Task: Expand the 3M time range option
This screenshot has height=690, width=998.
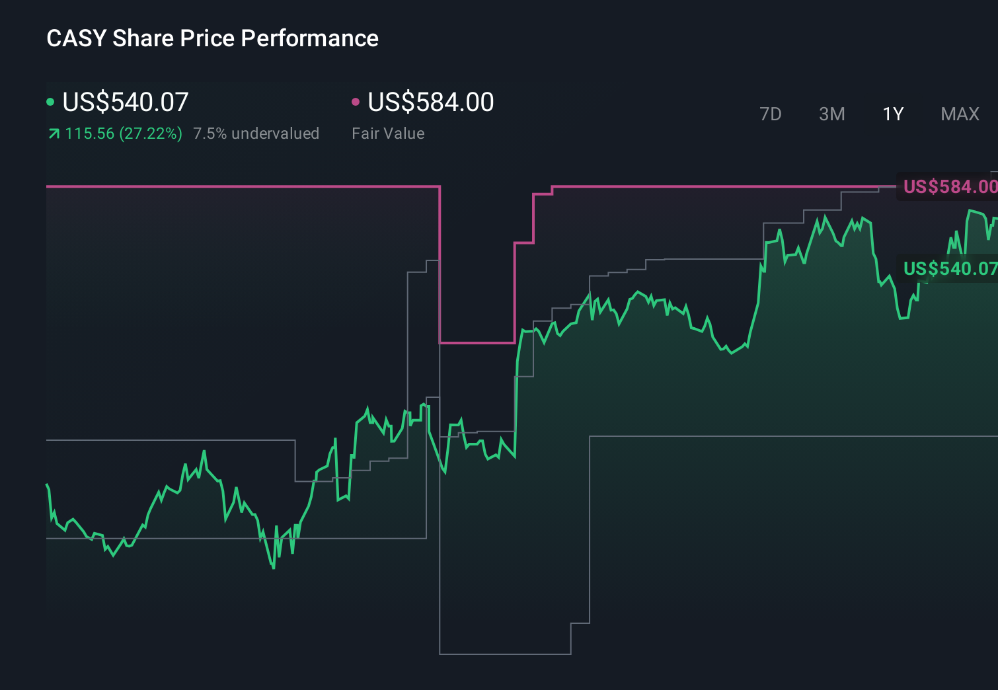Action: coord(831,114)
